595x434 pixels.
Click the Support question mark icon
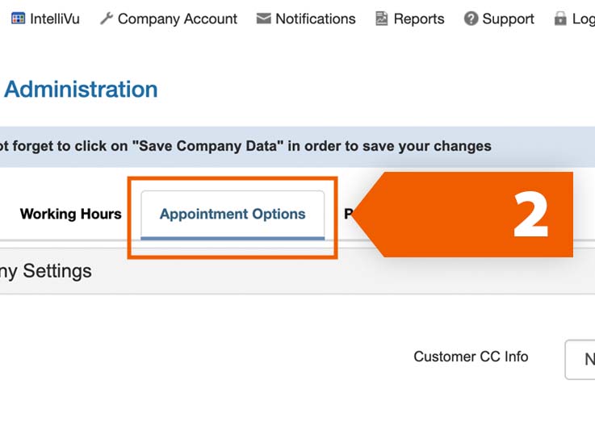[x=471, y=19]
